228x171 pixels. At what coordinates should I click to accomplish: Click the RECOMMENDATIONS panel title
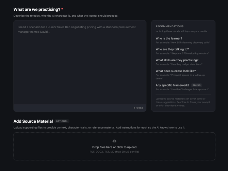(169, 26)
